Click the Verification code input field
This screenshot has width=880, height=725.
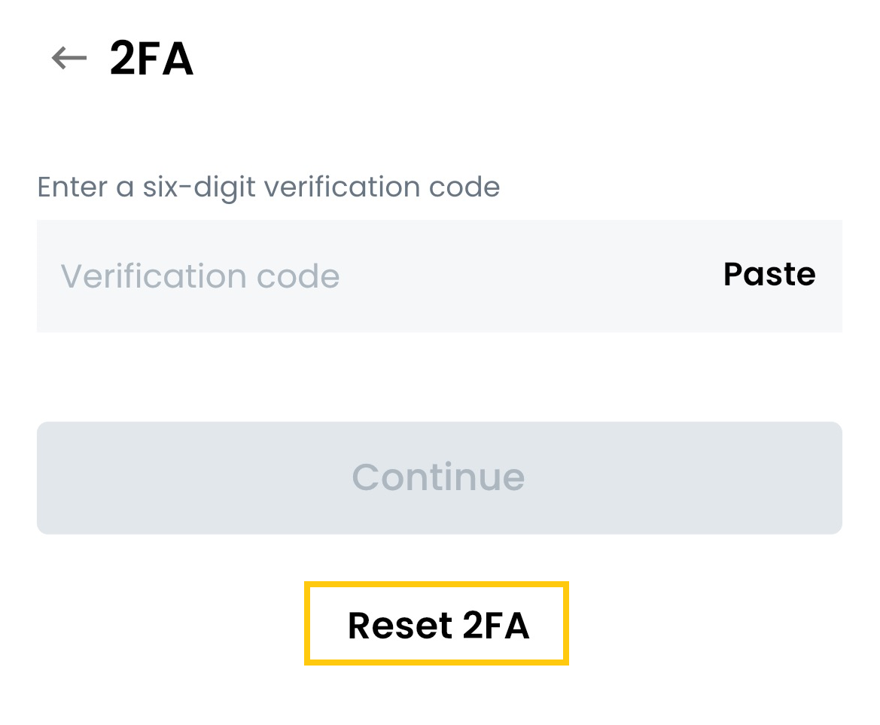(301, 274)
